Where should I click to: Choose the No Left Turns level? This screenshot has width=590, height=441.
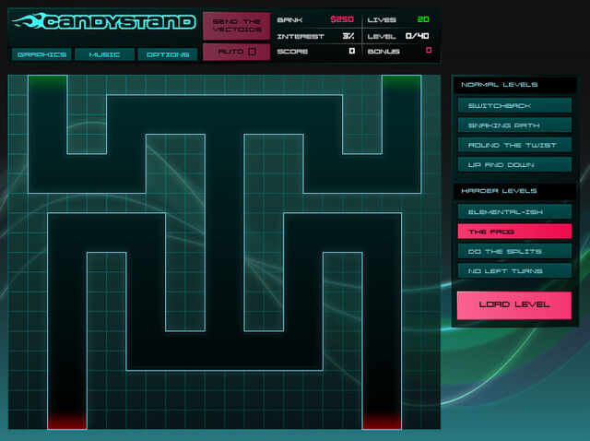514,270
